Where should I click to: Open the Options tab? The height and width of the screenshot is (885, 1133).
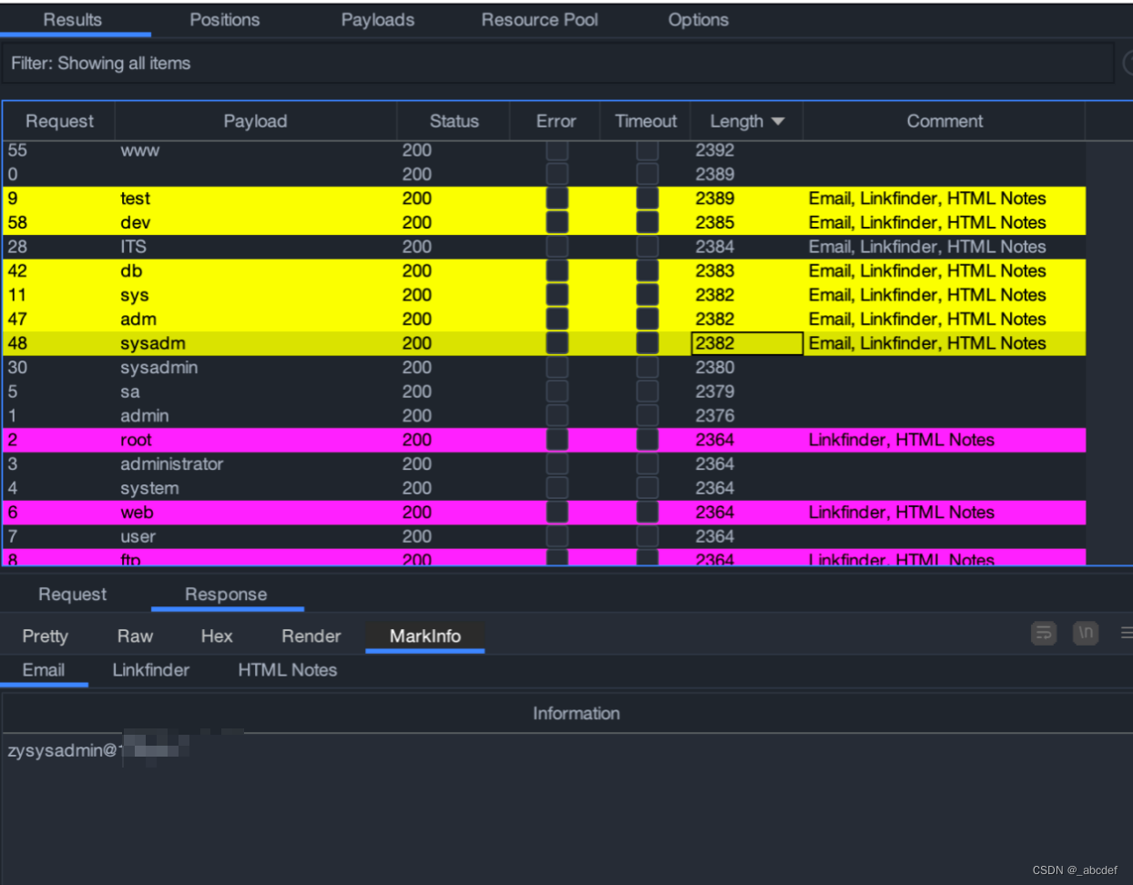pyautogui.click(x=699, y=20)
